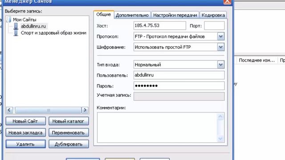This screenshot has height=160, width=285.
Task: Click the Мои Сайты folder icon
Action: [x=9, y=20]
